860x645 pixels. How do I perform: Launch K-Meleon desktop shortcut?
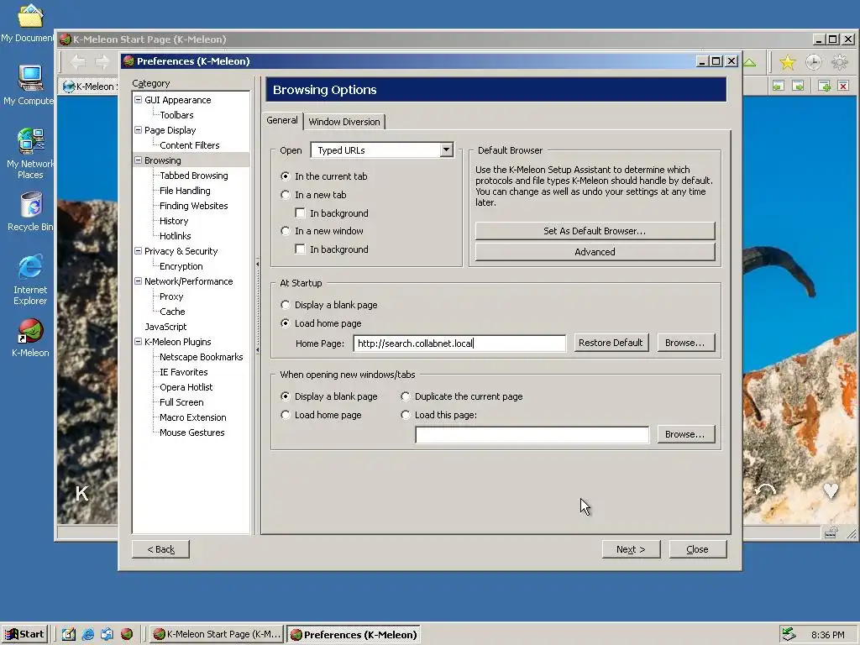tap(30, 338)
